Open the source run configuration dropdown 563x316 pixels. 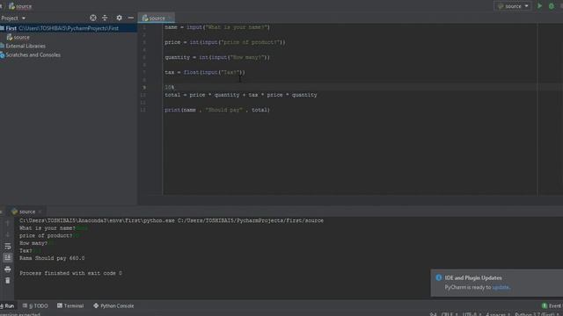point(513,6)
